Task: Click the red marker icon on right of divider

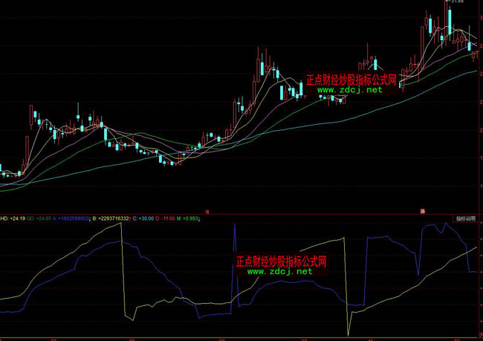Action: (x=424, y=212)
